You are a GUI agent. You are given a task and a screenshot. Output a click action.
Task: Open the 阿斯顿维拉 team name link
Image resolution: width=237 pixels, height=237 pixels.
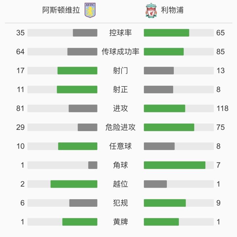click(x=61, y=10)
